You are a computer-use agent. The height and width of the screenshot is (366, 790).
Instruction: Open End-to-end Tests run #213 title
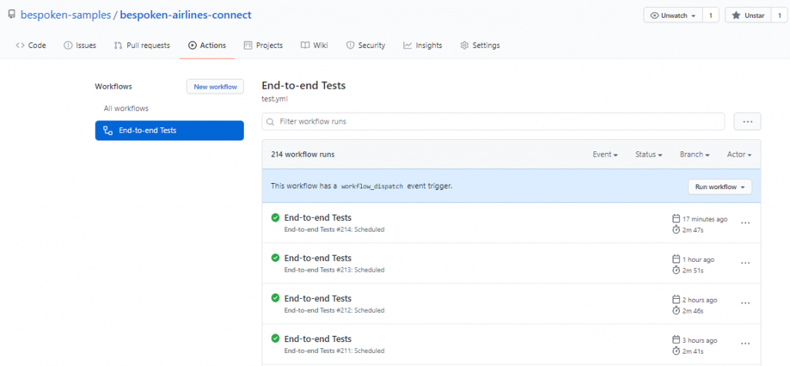[x=318, y=258]
